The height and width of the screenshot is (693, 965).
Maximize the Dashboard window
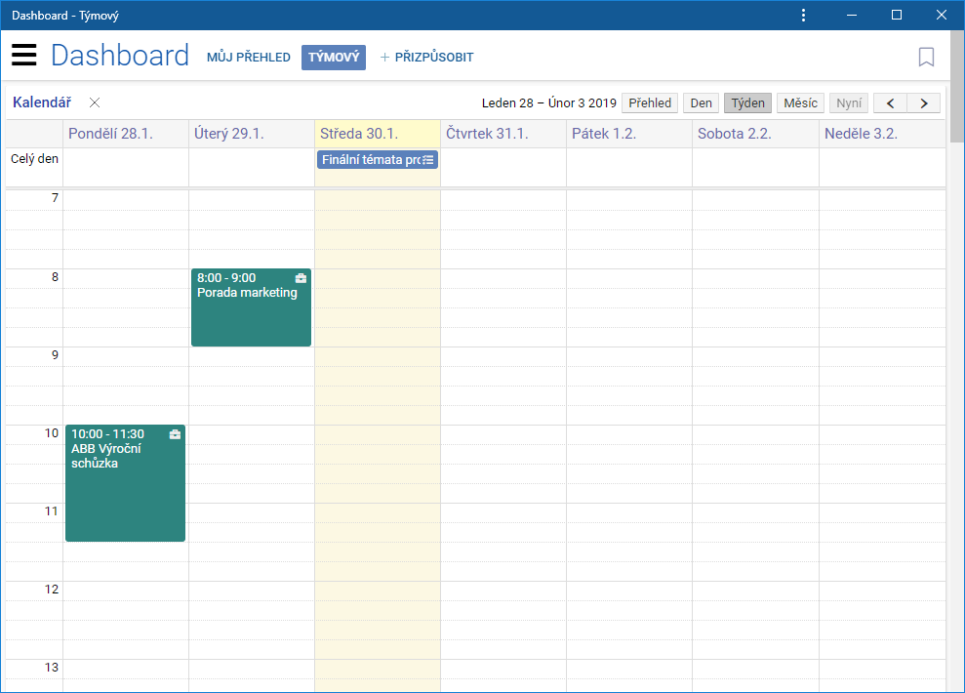[897, 15]
